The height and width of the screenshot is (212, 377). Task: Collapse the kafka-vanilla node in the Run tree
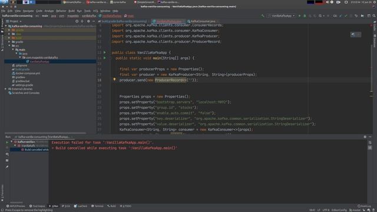[12, 142]
